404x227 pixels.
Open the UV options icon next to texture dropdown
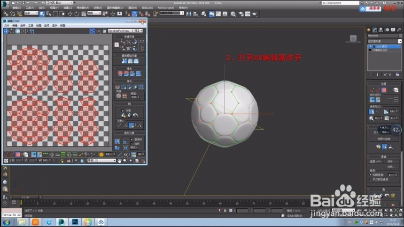click(x=104, y=31)
